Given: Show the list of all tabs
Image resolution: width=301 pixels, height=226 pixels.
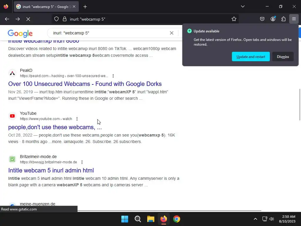Looking at the screenshot, I should pos(243,6).
